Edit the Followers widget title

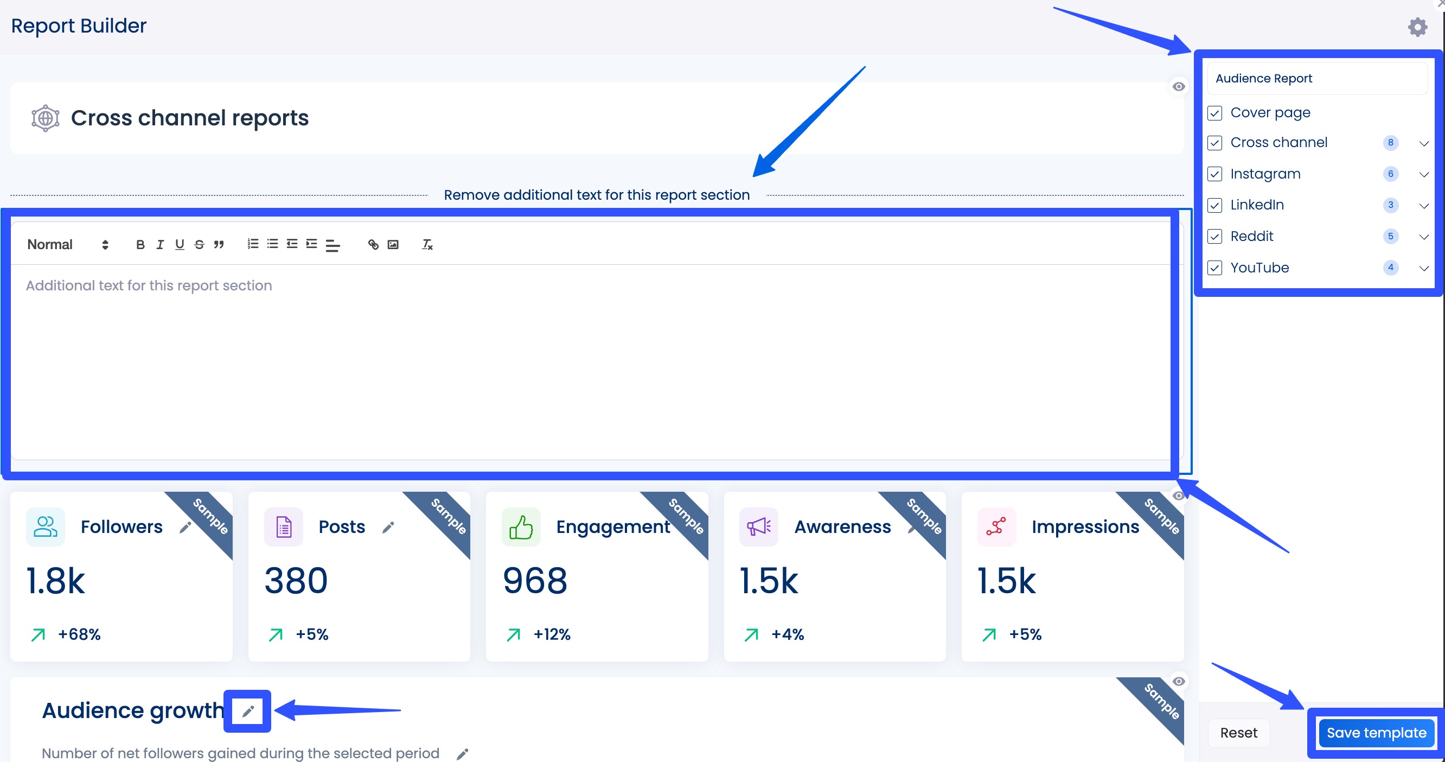click(x=187, y=528)
